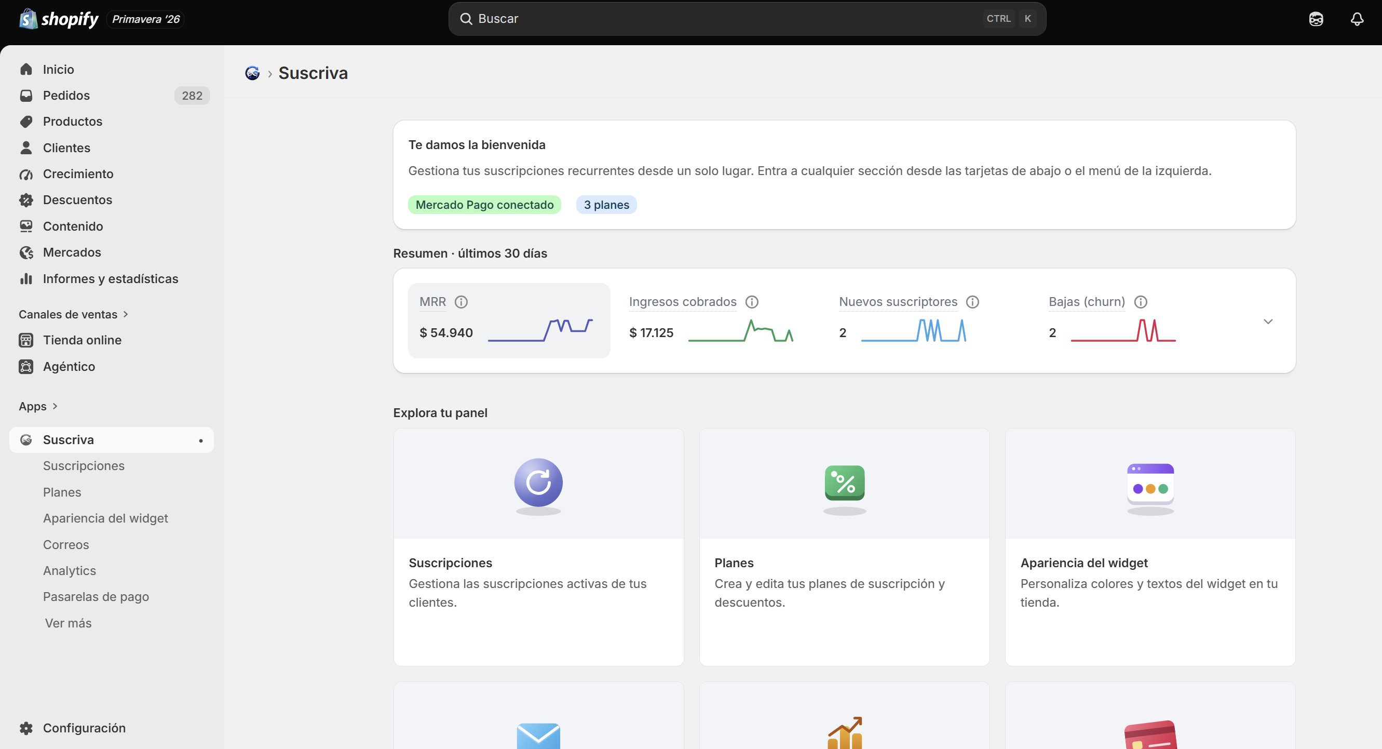Open Correos in sidebar submenu
The width and height of the screenshot is (1382, 749).
point(66,544)
